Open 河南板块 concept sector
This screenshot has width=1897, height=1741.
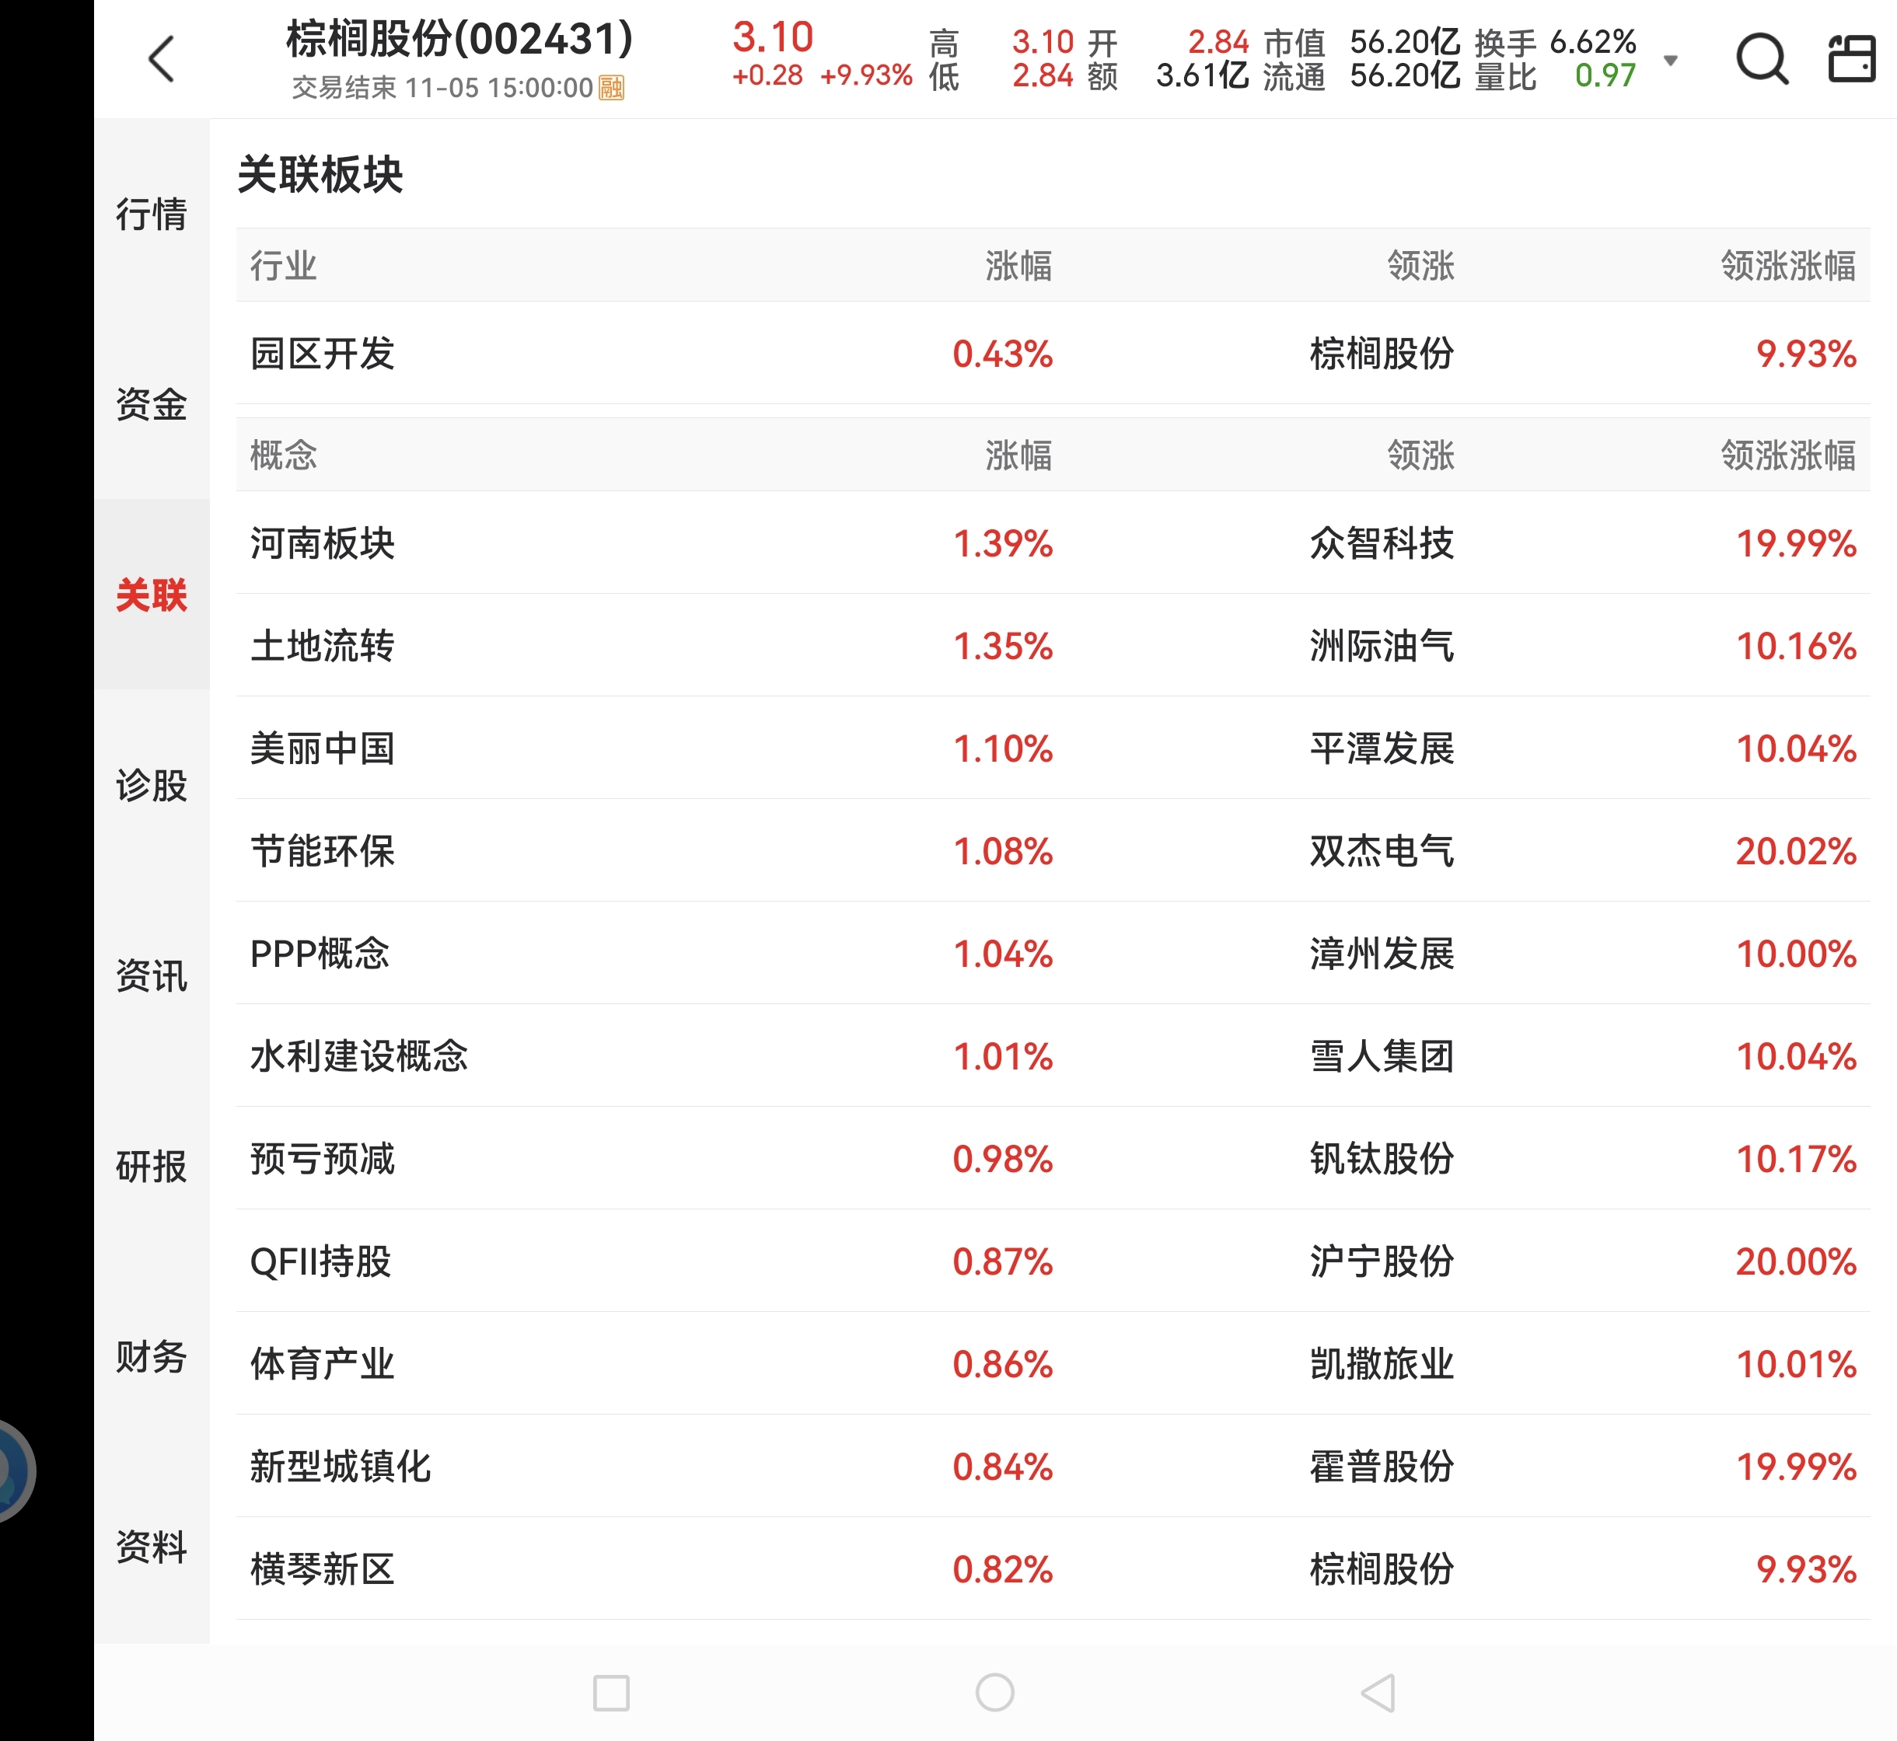323,543
